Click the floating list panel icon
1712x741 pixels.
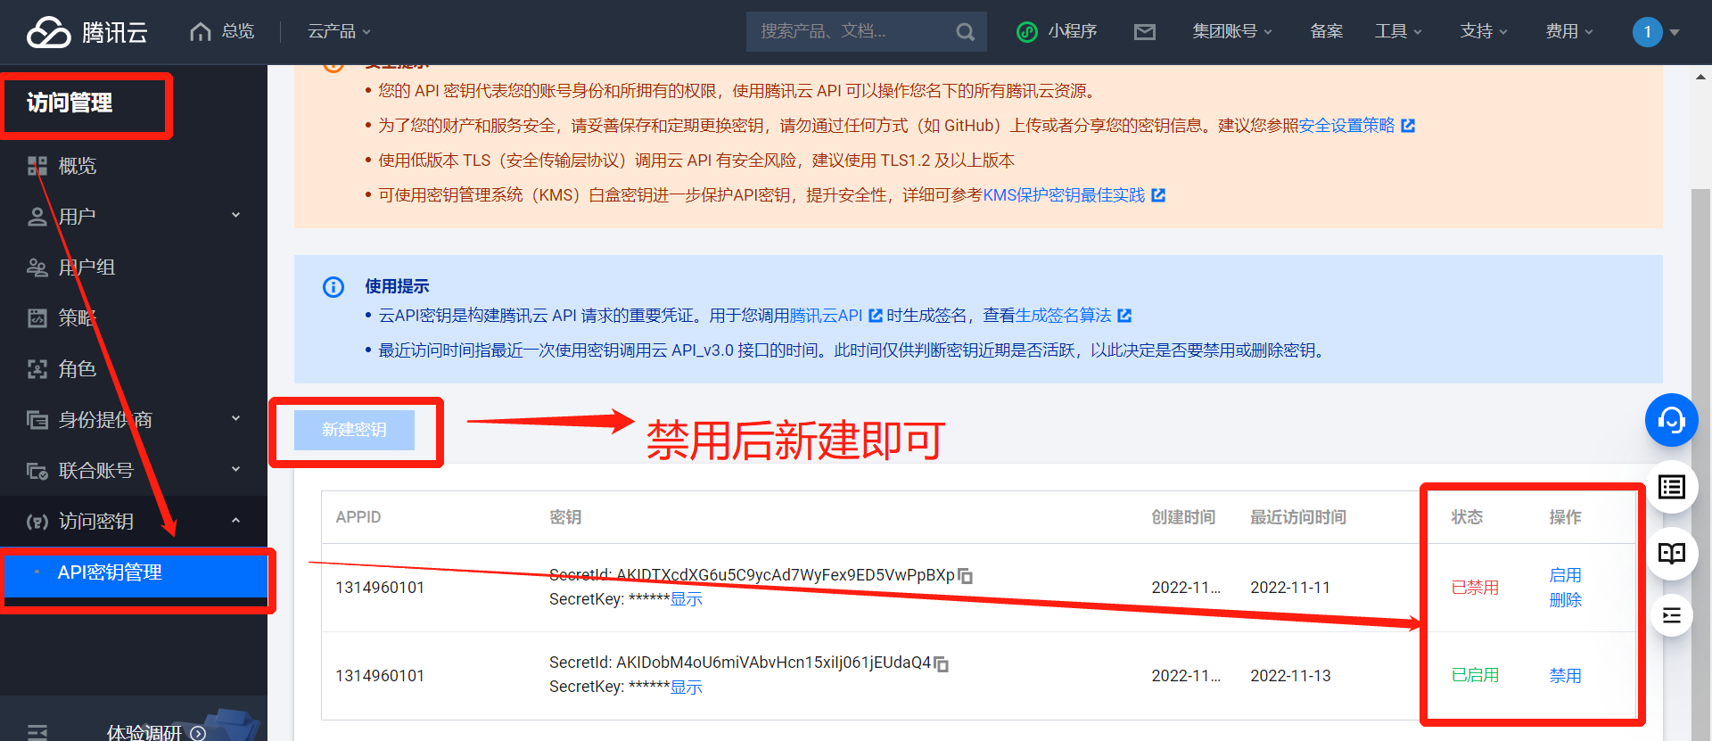[1671, 487]
